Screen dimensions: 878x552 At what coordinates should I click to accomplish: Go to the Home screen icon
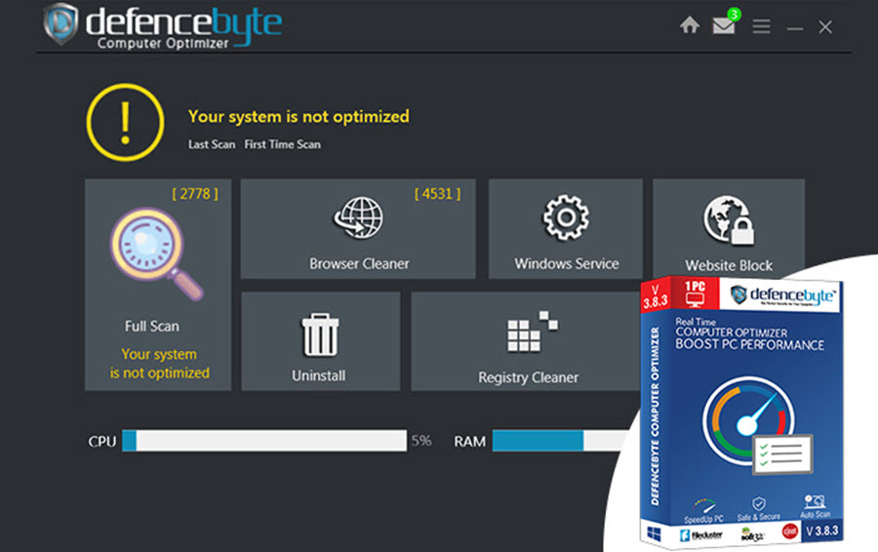[690, 25]
